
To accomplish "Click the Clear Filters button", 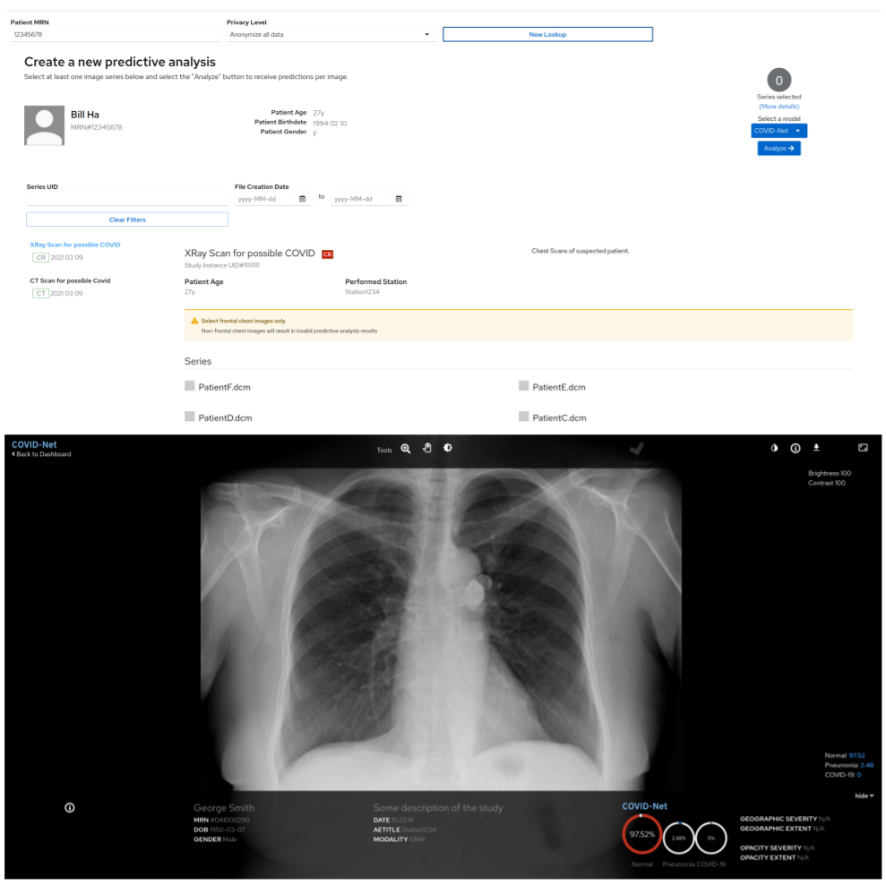I will coord(127,219).
